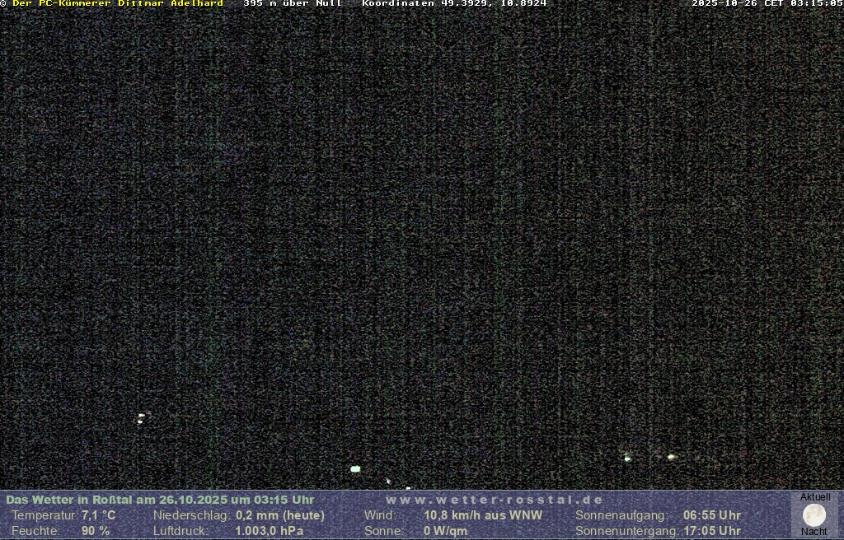Click the 7,1 °C temperature value
844x540 pixels.
point(99,515)
